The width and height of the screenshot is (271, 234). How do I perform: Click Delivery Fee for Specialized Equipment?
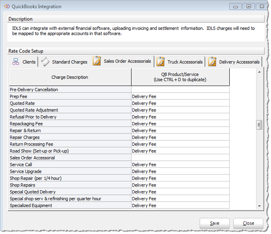(x=180, y=205)
